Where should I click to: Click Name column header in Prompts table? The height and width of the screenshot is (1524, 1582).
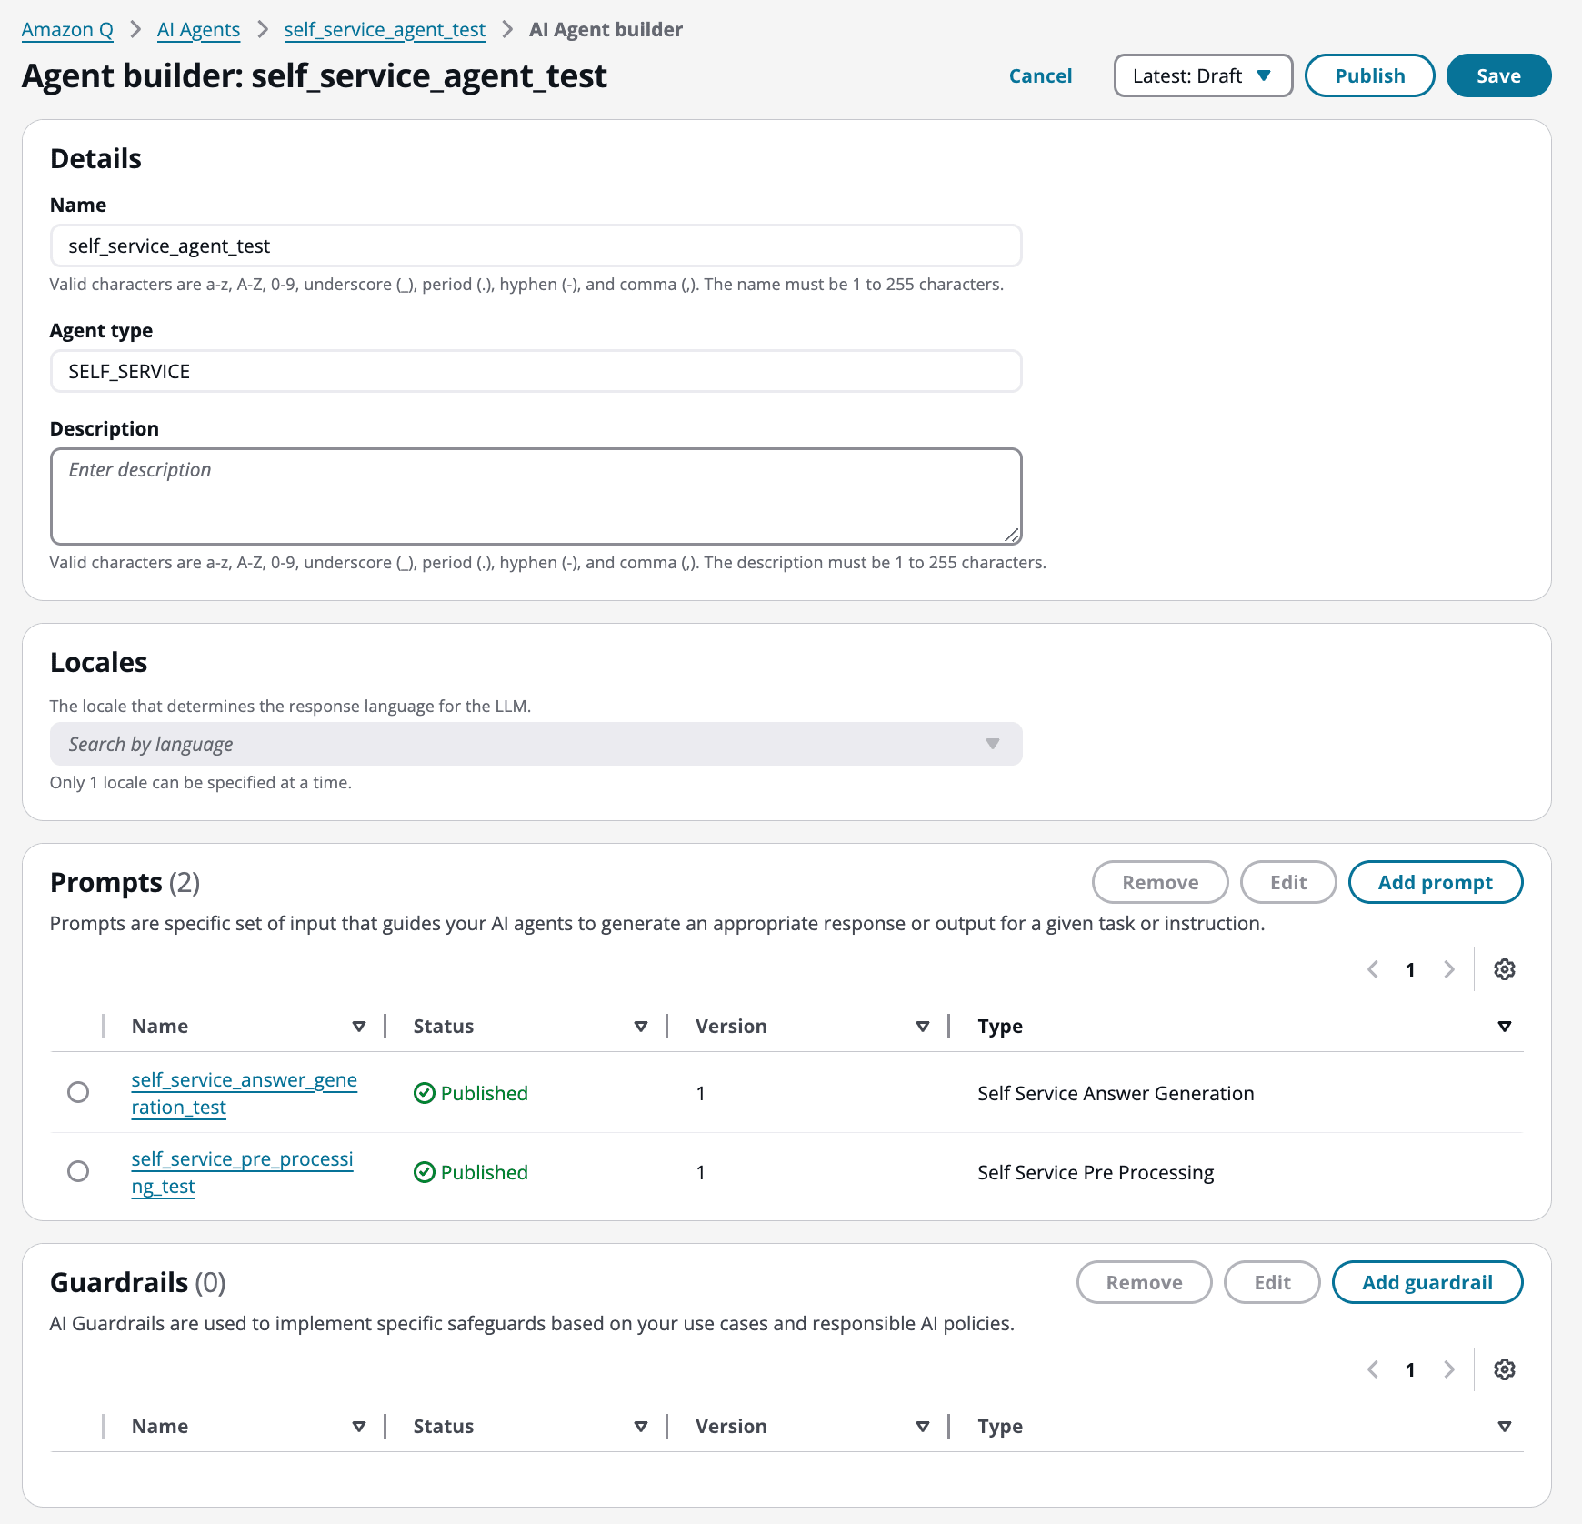(x=160, y=1027)
